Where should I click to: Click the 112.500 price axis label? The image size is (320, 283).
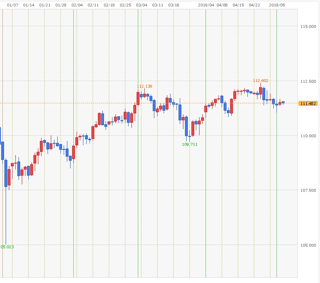pyautogui.click(x=308, y=82)
